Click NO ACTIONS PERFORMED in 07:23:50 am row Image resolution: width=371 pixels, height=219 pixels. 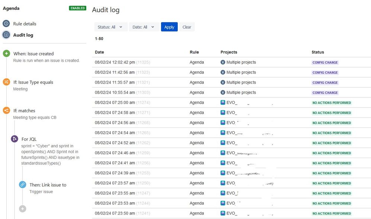coord(332,213)
